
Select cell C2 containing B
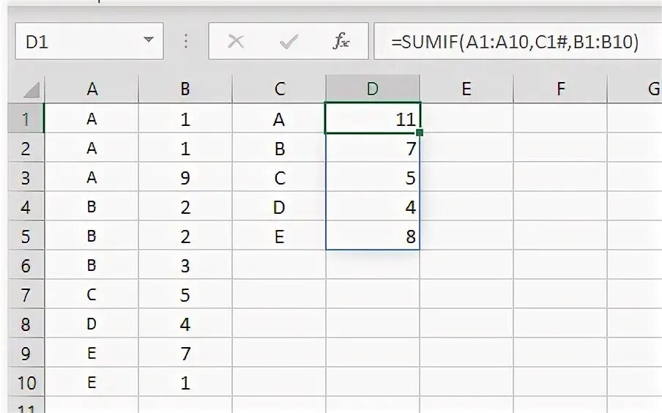279,148
